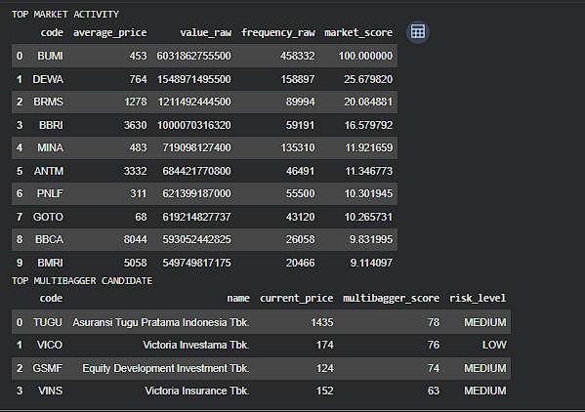
Task: Click value 684421770800
Action: coord(196,171)
